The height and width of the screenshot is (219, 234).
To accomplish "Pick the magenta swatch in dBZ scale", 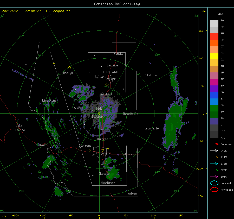I will click(x=214, y=82).
